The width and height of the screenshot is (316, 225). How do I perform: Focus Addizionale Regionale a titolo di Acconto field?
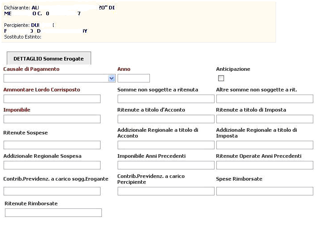click(x=166, y=145)
